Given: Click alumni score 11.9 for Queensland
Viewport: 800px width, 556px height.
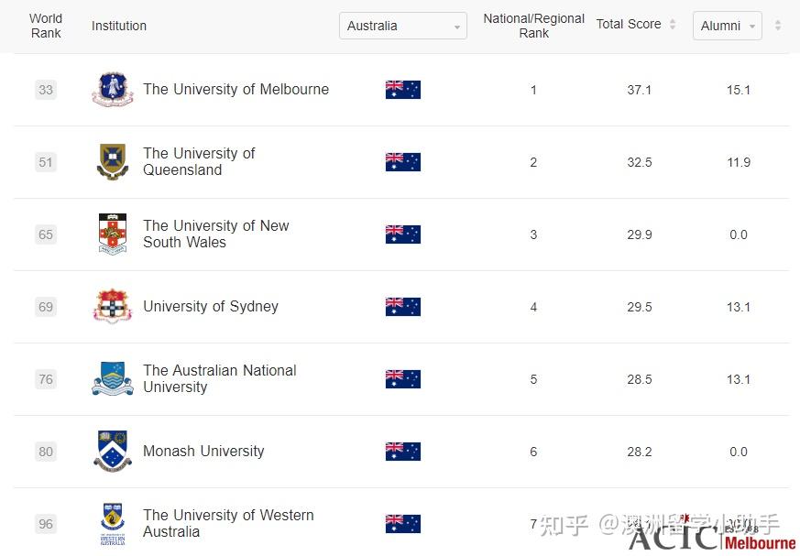Looking at the screenshot, I should pos(739,163).
